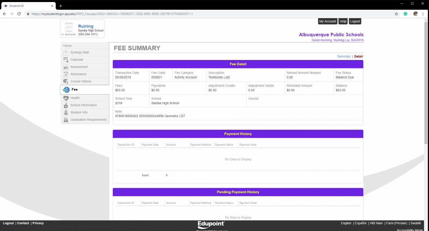Switch language to Español
The height and width of the screenshot is (231, 429).
click(360, 223)
